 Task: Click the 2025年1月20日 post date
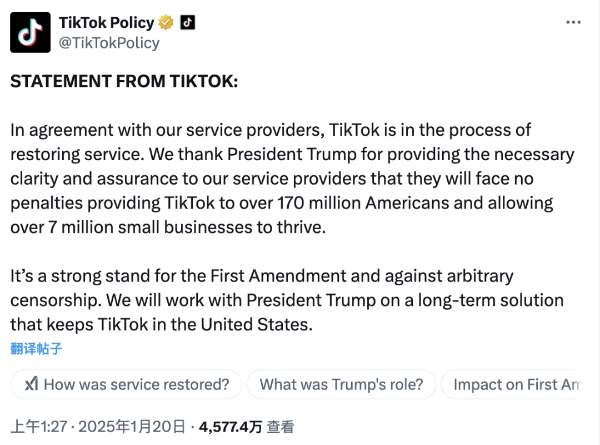[132, 427]
